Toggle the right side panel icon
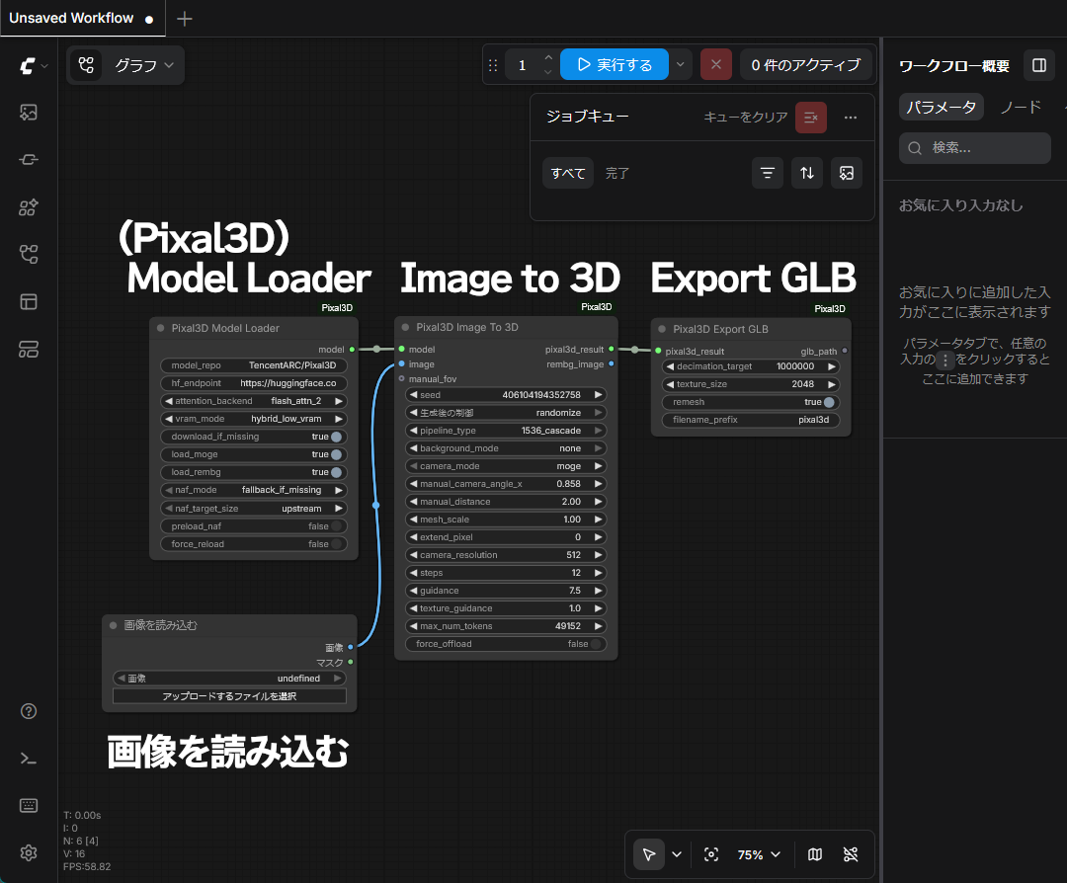 coord(1039,65)
